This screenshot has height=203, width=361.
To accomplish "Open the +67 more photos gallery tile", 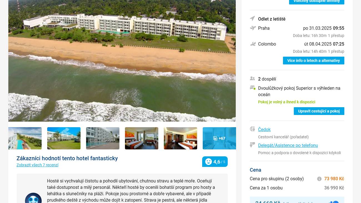I will click(219, 138).
